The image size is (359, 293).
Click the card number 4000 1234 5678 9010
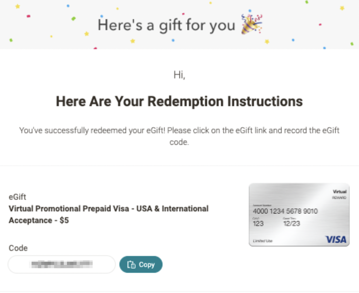[285, 211]
